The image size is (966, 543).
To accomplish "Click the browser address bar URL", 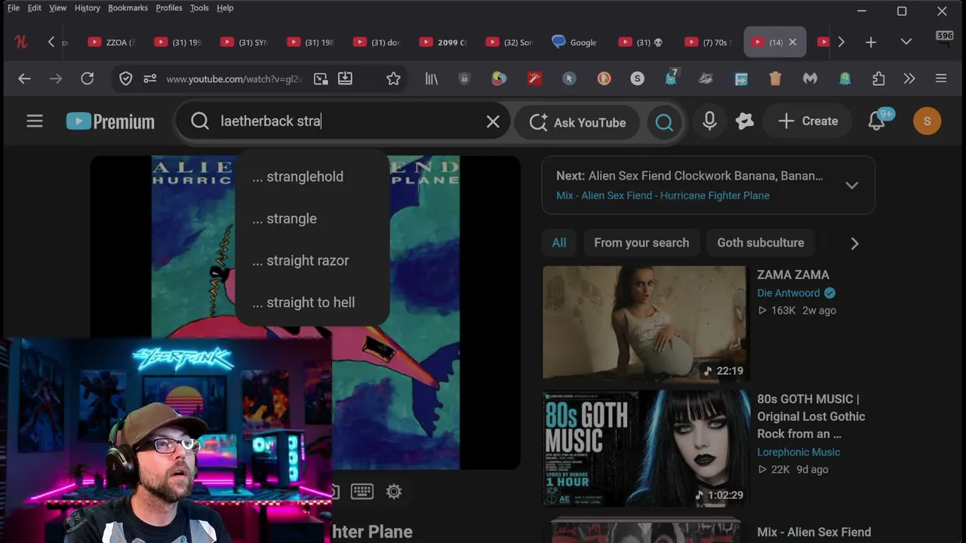I will click(233, 79).
